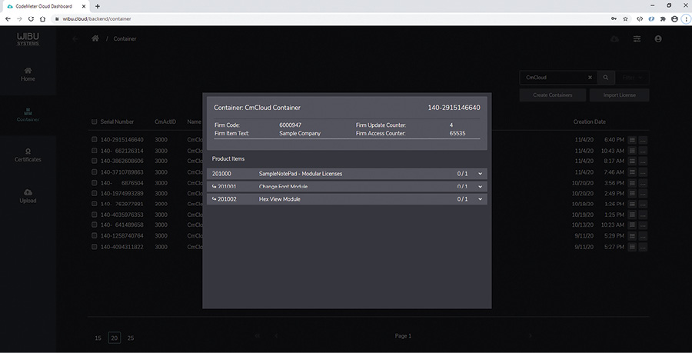This screenshot has height=353, width=692.
Task: Open the browser extensions puzzle icon
Action: pyautogui.click(x=663, y=19)
